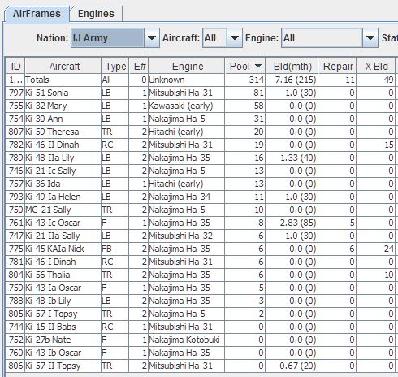Viewport: 398px width, 377px height.
Task: Select Ki-21-IIa Sally aircraft
Action: tap(63, 236)
